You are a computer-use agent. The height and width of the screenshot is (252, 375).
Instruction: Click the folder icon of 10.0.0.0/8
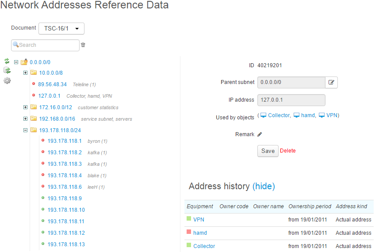(34, 73)
